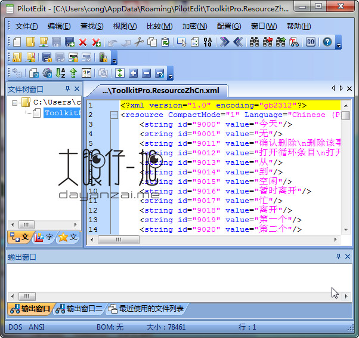Click the green vertical expand arrows icon
The image size is (359, 338).
point(120,73)
